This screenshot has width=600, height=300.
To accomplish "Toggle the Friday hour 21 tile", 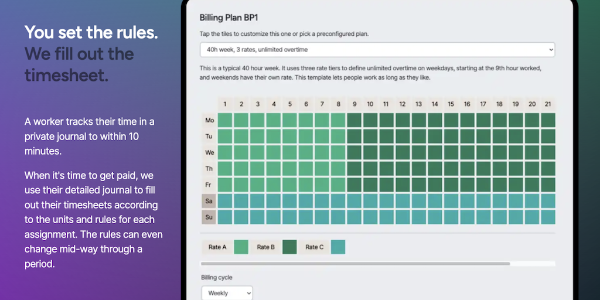I will 548,185.
